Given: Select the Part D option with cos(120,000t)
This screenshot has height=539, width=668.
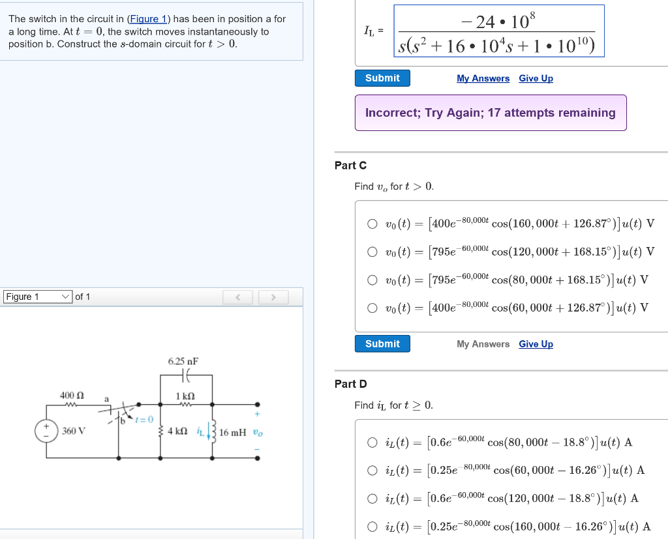Looking at the screenshot, I should (372, 499).
